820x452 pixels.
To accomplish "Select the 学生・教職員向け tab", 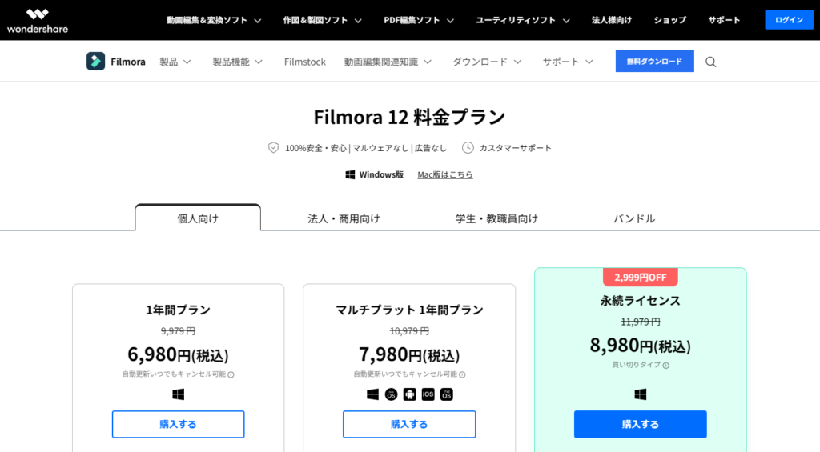I will point(496,218).
